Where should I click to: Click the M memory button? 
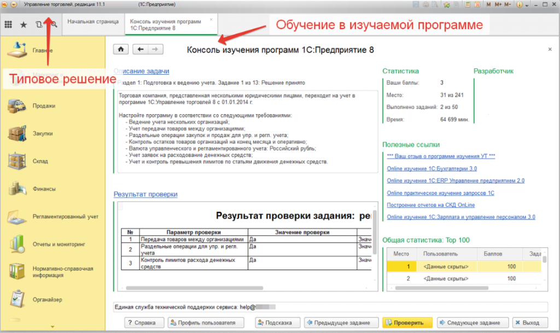click(488, 4)
